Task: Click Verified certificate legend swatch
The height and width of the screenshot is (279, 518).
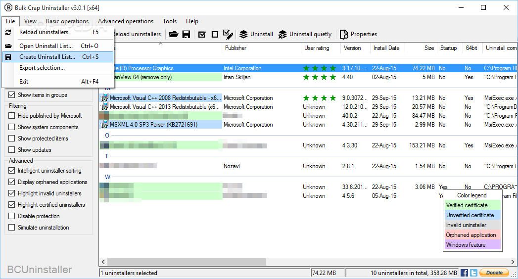Action: (x=472, y=205)
